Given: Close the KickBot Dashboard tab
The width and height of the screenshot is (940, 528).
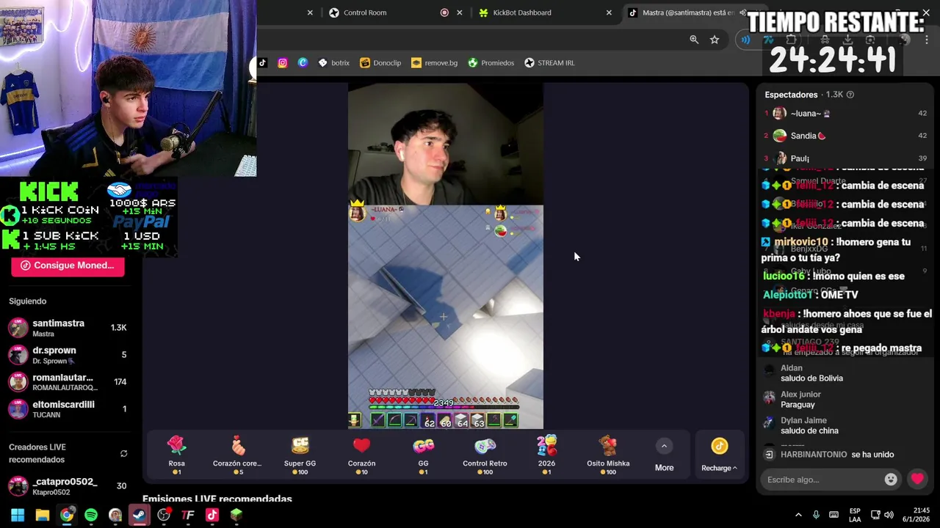Looking at the screenshot, I should (x=609, y=12).
